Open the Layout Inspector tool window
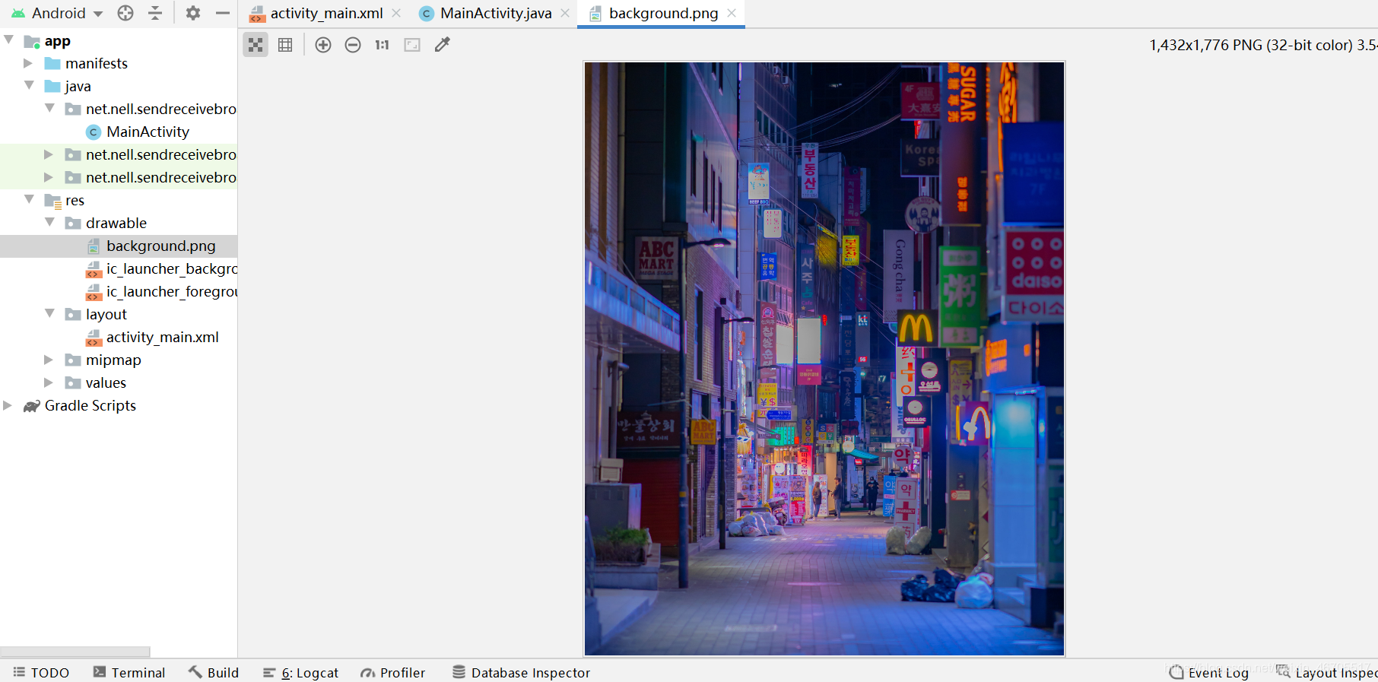This screenshot has height=682, width=1378. point(1327,672)
